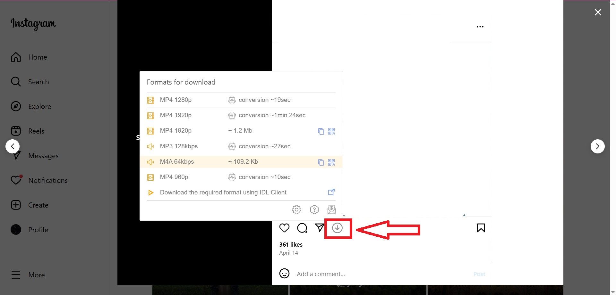The image size is (616, 295).
Task: Go to previous post arrow
Action: [13, 146]
